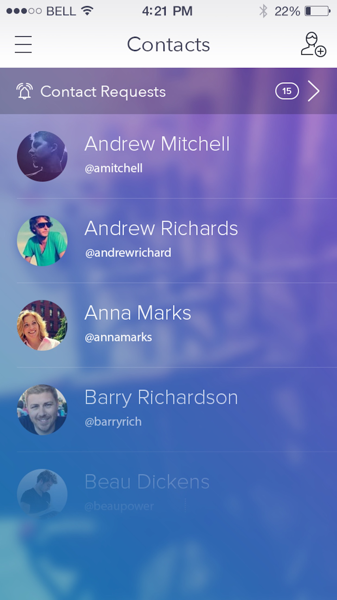Select contact name Andrew Mitchell
Screen dimensions: 337x600
click(x=157, y=144)
